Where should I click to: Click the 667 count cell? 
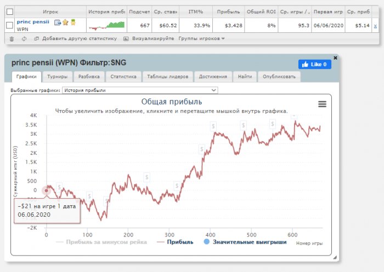click(139, 25)
